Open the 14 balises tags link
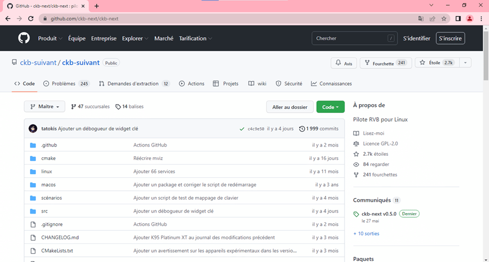This screenshot has height=262, width=489. tap(129, 107)
